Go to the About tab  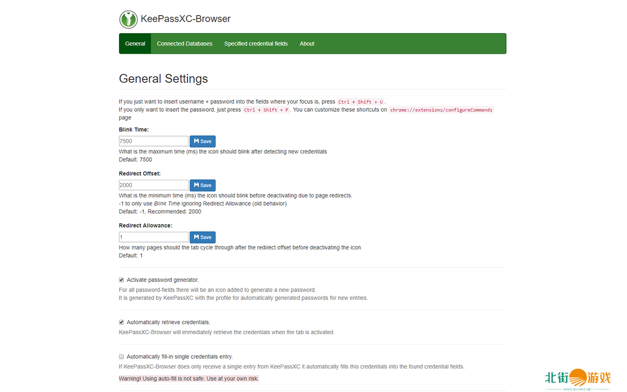pyautogui.click(x=307, y=44)
